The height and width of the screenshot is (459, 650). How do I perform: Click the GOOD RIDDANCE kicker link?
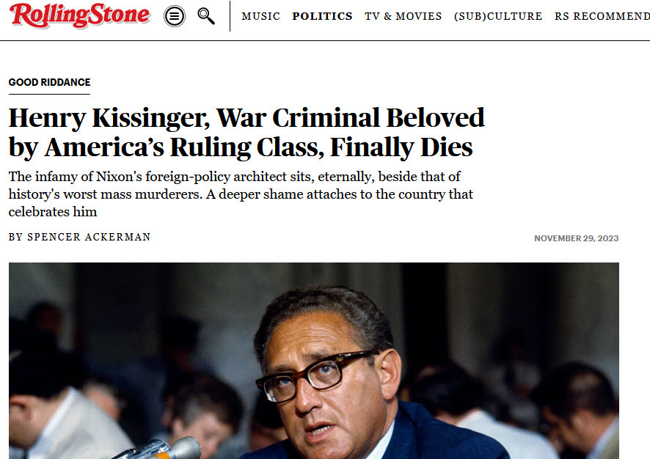tap(48, 82)
